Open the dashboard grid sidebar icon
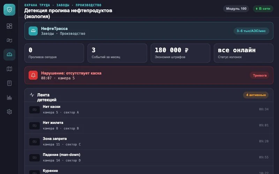 [x=9, y=26]
